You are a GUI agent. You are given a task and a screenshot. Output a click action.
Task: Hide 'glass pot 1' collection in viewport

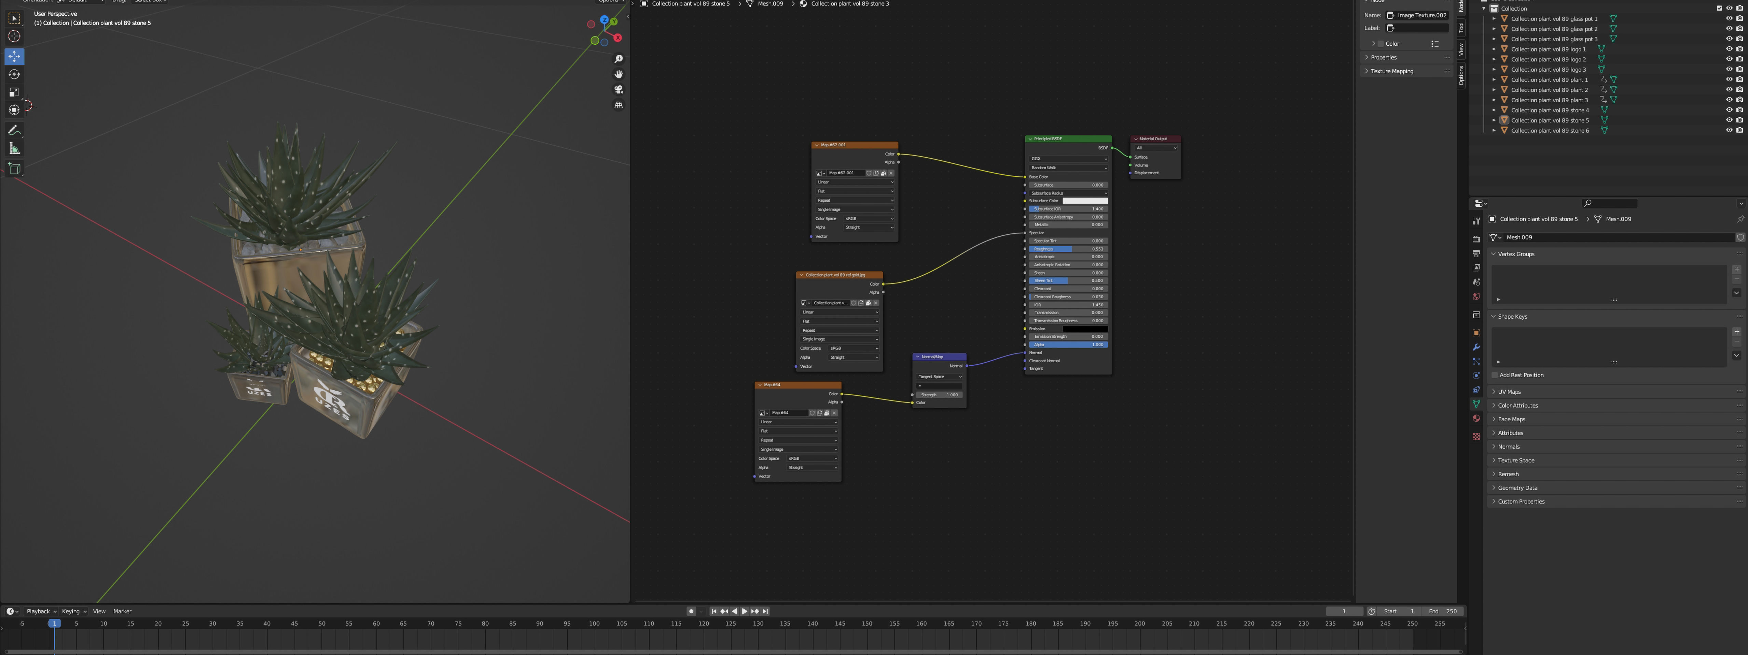[1728, 18]
